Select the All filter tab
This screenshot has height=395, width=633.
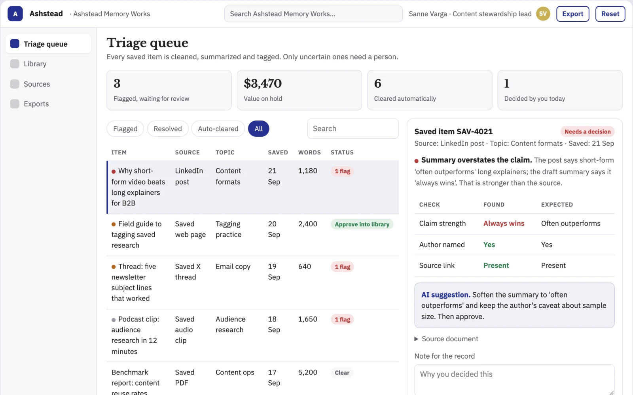[259, 129]
